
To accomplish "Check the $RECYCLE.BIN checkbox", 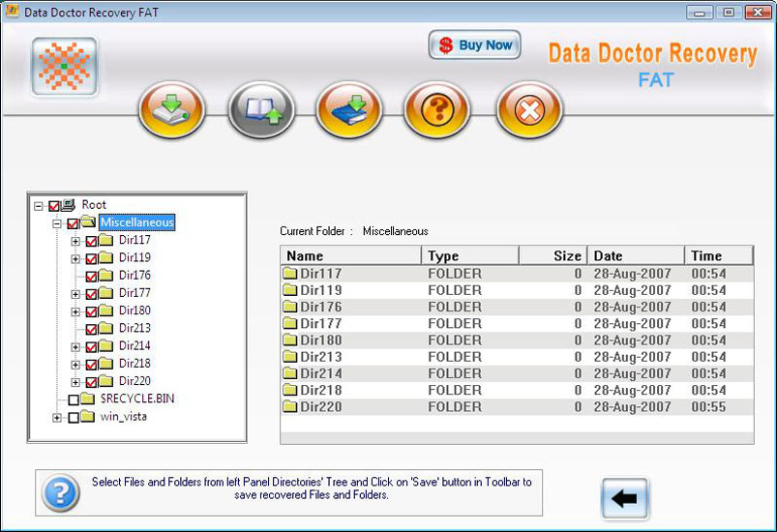I will (x=74, y=399).
